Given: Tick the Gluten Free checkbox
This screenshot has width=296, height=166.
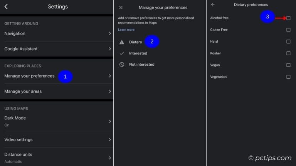Looking at the screenshot, I should (x=288, y=30).
